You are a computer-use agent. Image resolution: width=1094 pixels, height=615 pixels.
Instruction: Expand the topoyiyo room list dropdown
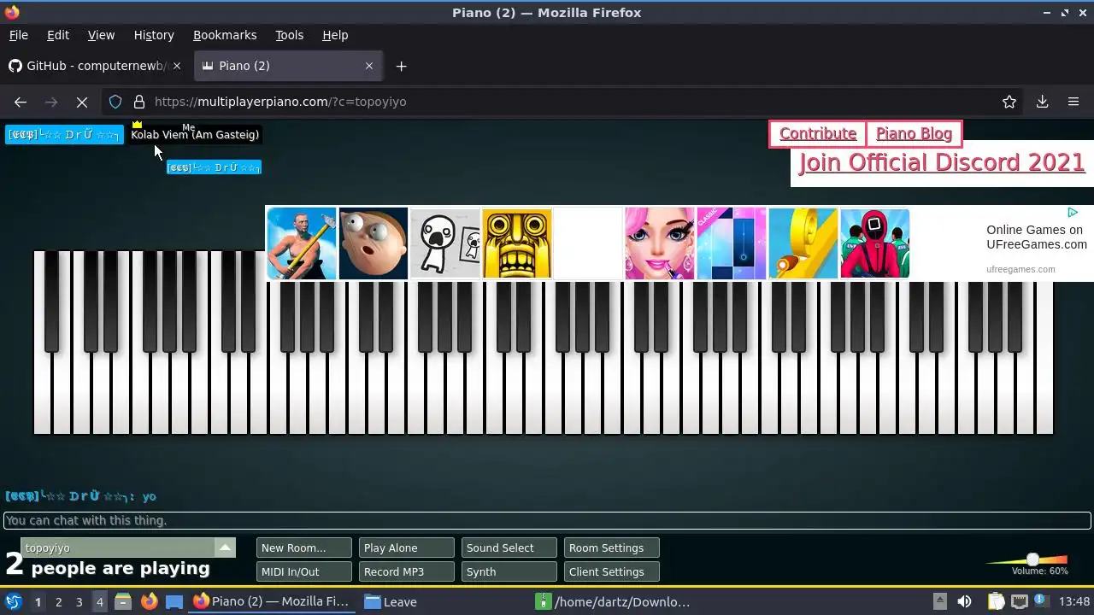[x=225, y=548]
